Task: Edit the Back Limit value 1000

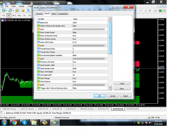Action: [90, 23]
